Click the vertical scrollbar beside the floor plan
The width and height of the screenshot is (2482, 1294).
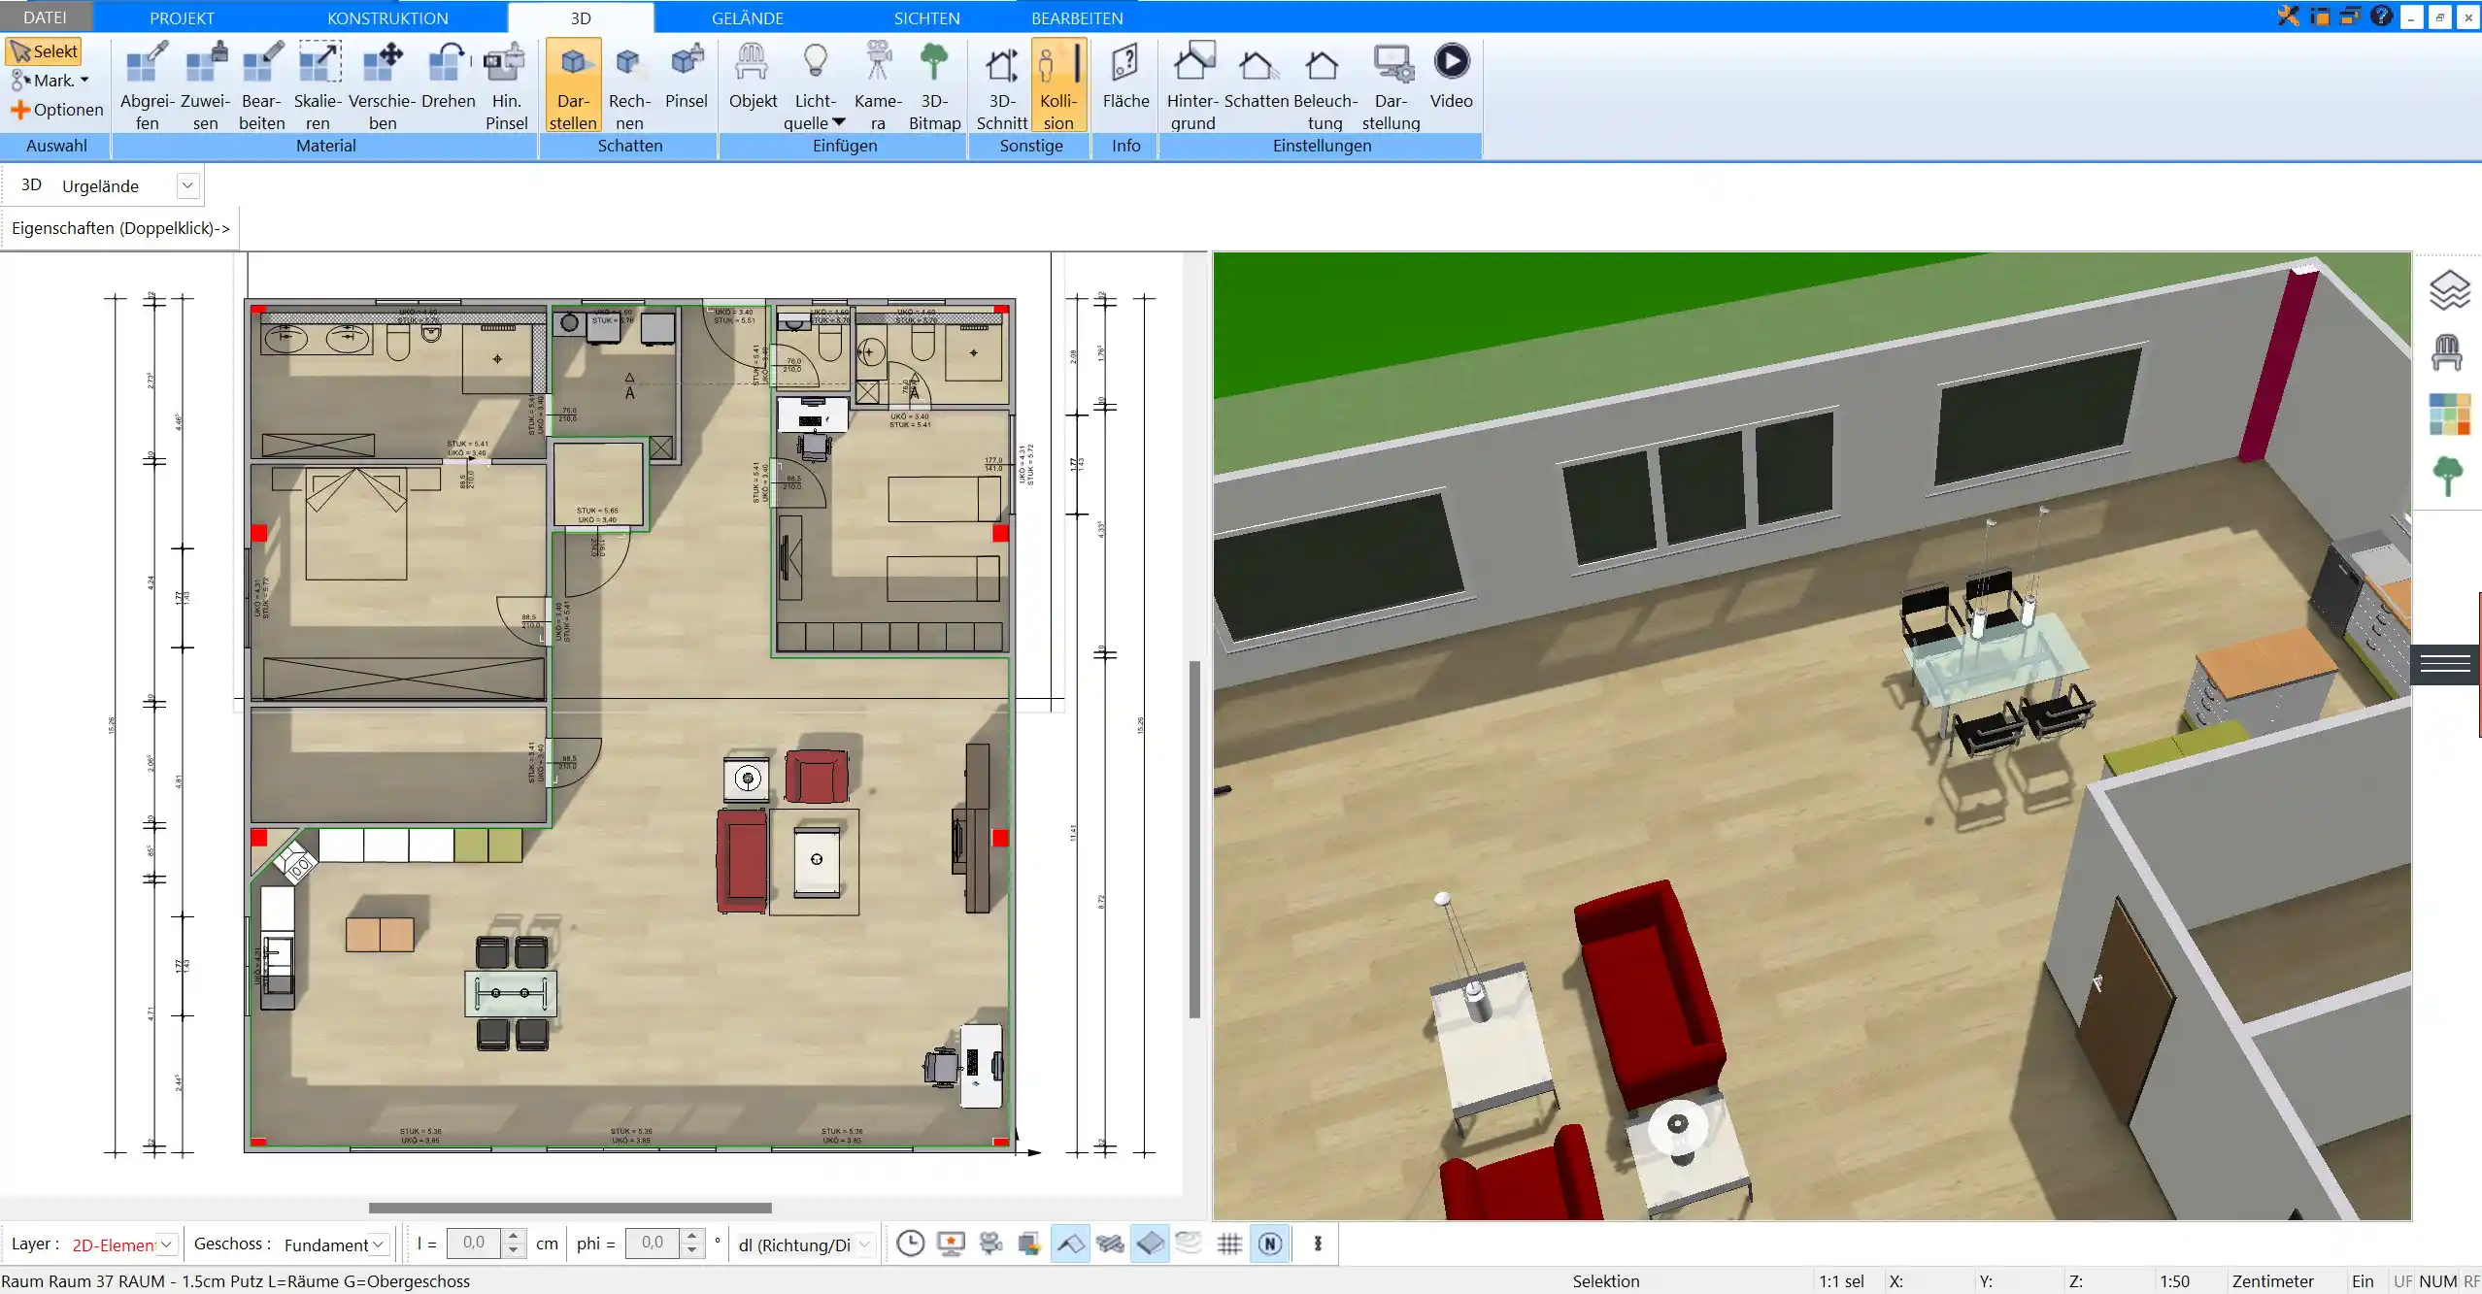click(x=1194, y=840)
